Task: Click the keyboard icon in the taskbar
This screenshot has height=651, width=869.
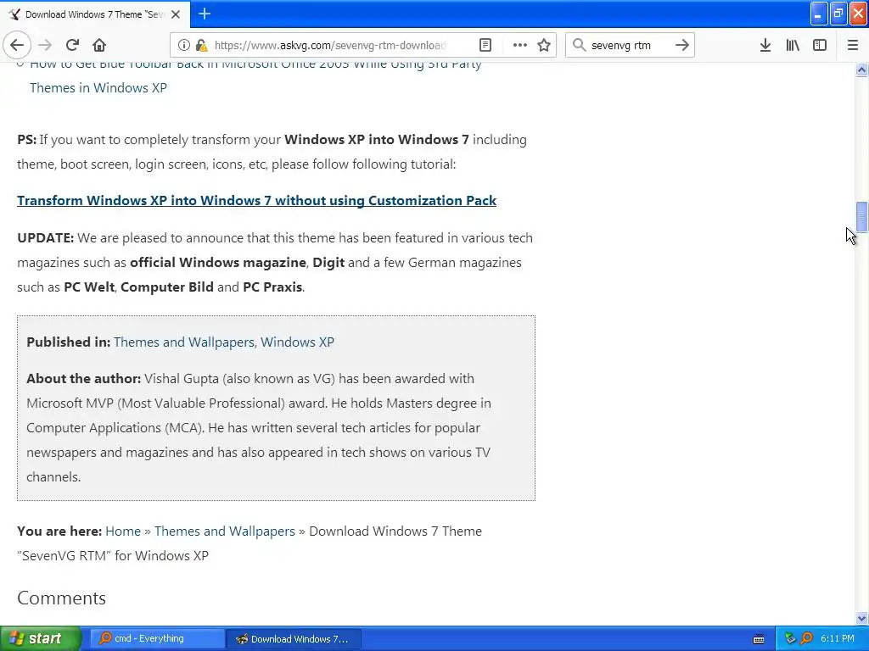Action: point(759,639)
